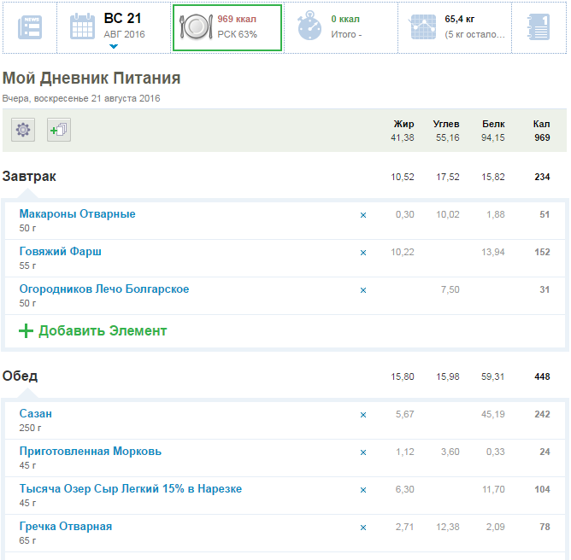Remove Макароны Отварные entry
This screenshot has width=571, height=560.
tap(362, 215)
